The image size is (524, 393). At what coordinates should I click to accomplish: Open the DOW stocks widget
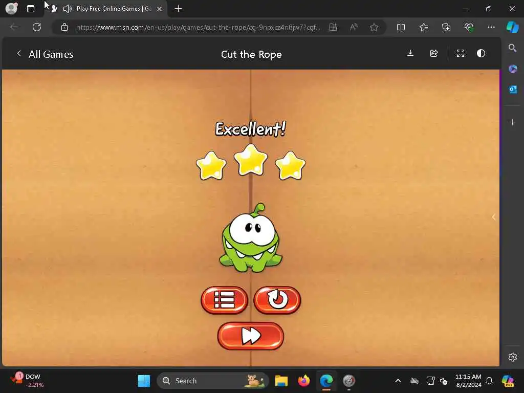pyautogui.click(x=27, y=381)
